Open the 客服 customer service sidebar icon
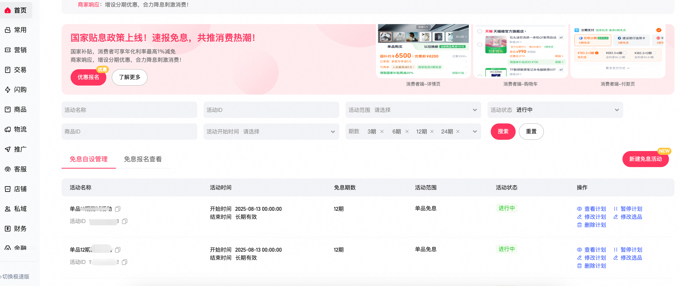The height and width of the screenshot is (286, 681). pyautogui.click(x=8, y=169)
